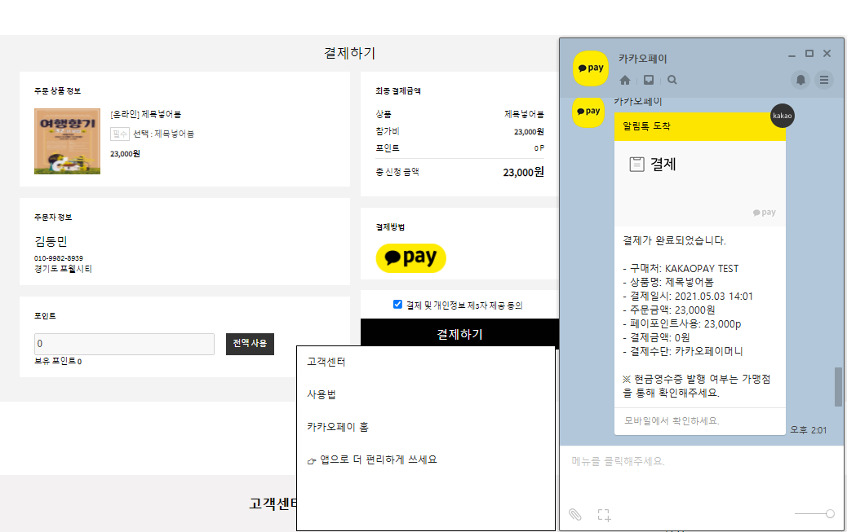The height and width of the screenshot is (532, 847).
Task: Click the 결제수단: 카카오페이머니 line
Action: click(x=683, y=351)
